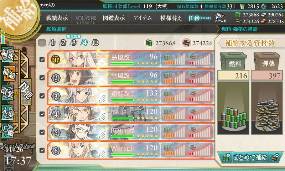The width and height of the screenshot is (285, 171).
Task: Click the まとめて補給 resupply-all button
Action: click(250, 157)
